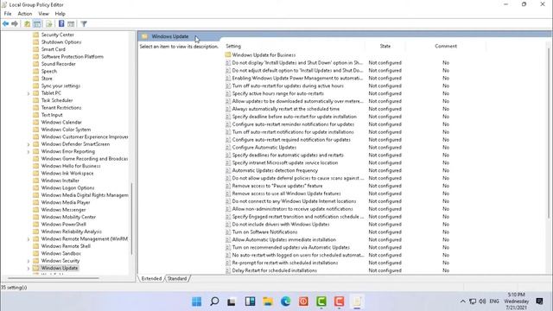Open Task View on the taskbar
Image resolution: width=553 pixels, height=311 pixels.
pyautogui.click(x=232, y=301)
